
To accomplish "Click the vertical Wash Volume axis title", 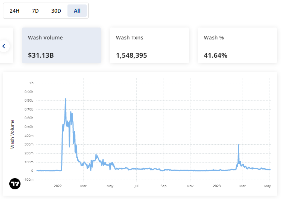I will 12,134.
